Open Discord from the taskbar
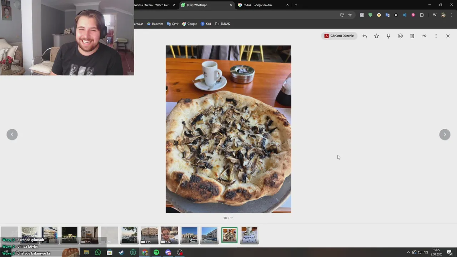 (168, 252)
